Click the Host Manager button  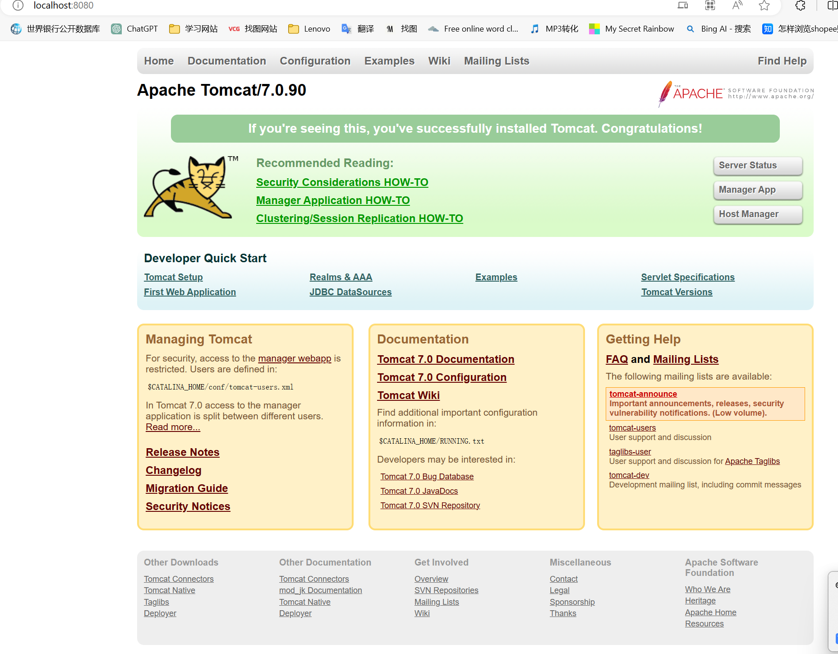tap(758, 214)
